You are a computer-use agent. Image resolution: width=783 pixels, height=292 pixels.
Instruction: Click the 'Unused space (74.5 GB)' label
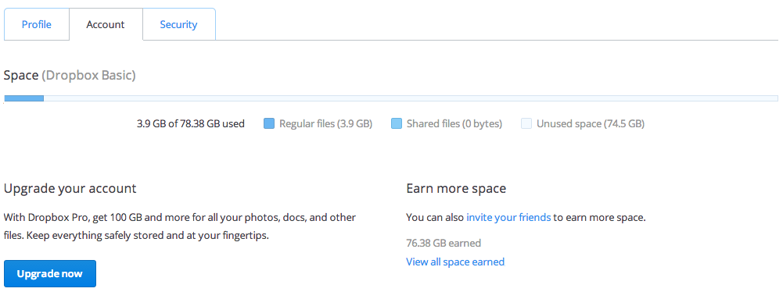click(x=591, y=123)
